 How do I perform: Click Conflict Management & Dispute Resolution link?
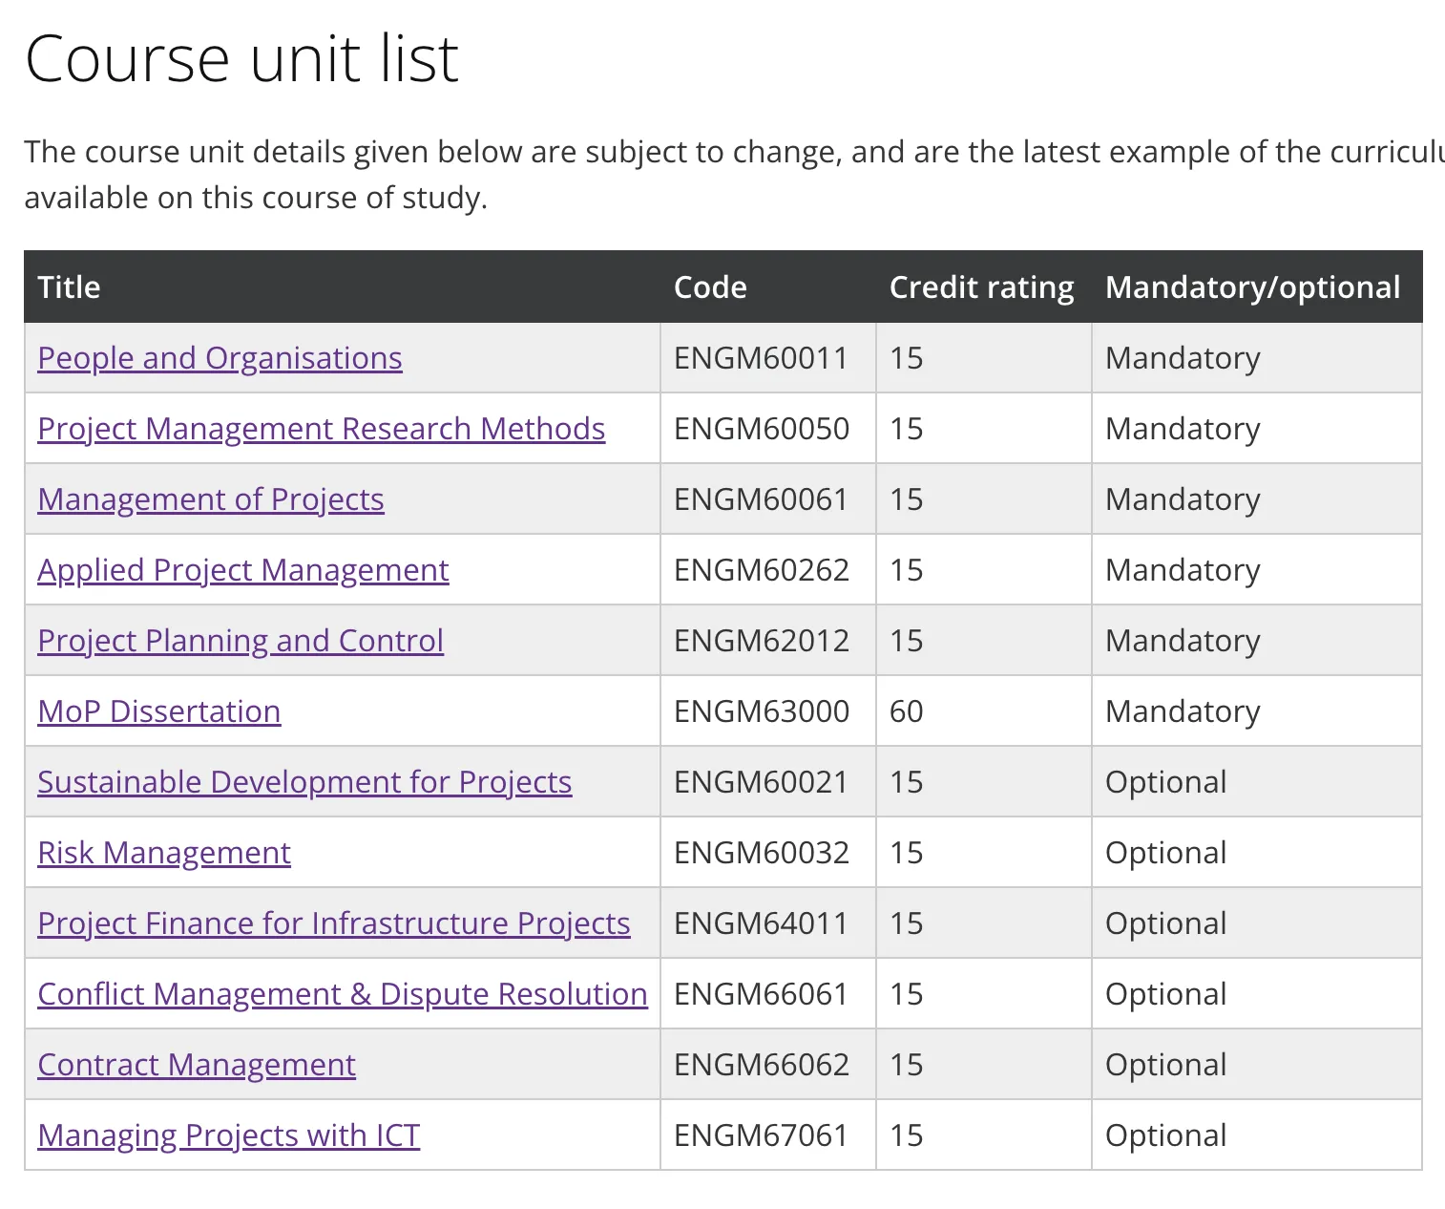(342, 994)
